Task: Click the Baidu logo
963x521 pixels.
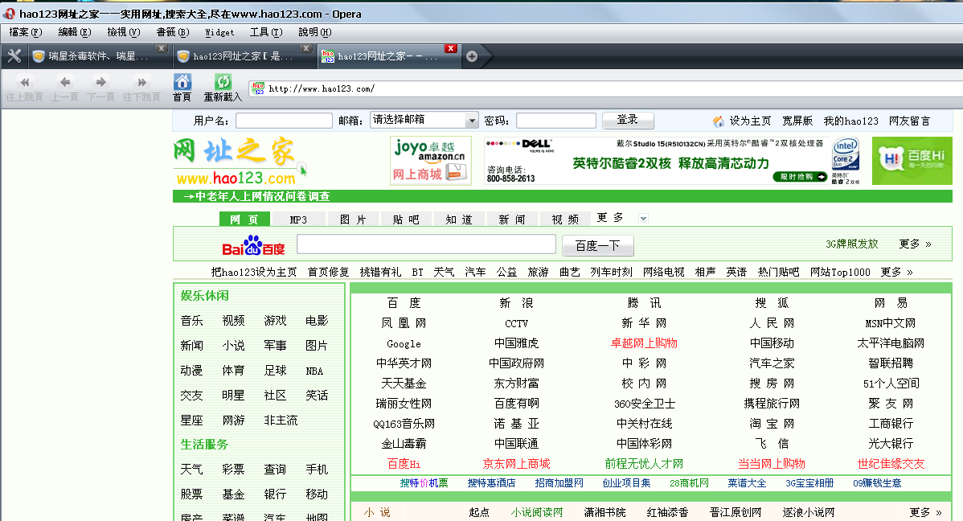Action: (253, 245)
